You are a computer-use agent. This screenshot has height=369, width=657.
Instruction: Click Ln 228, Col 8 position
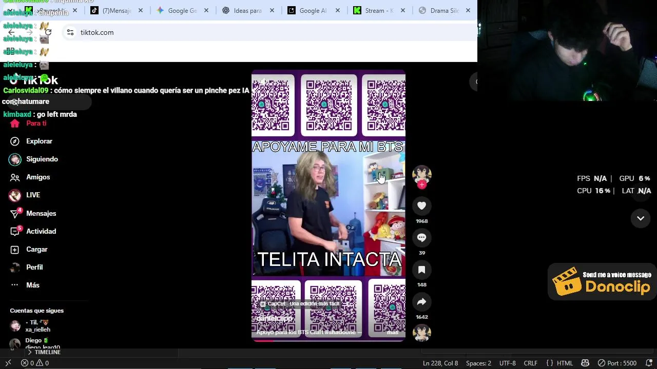pos(440,363)
